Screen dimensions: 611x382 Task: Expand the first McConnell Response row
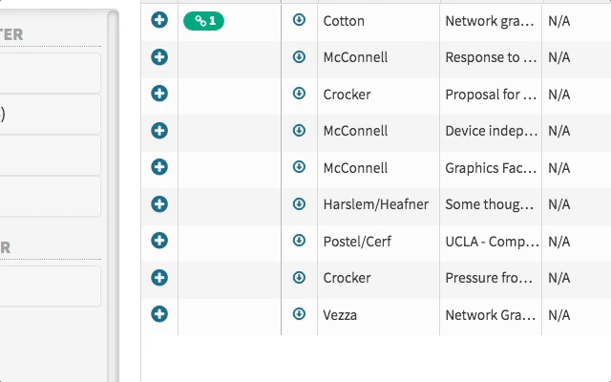tap(159, 57)
